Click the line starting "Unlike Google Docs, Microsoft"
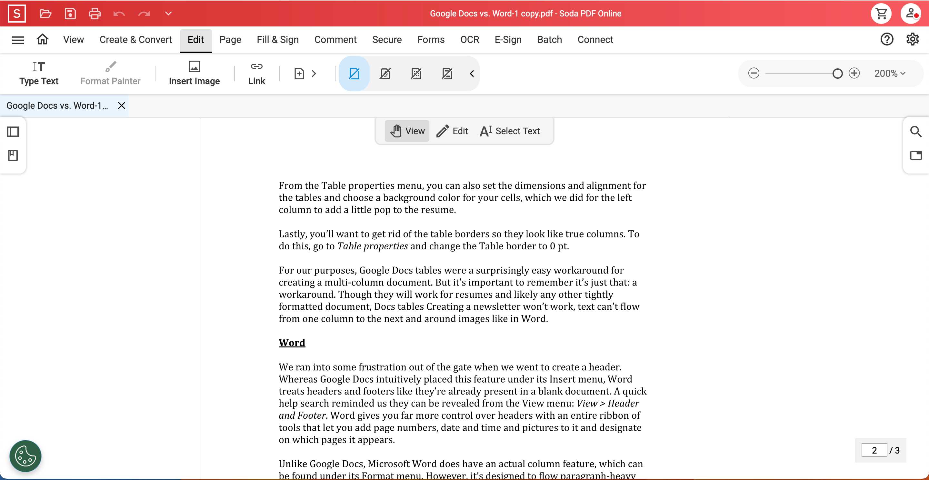The image size is (929, 480). [461, 464]
